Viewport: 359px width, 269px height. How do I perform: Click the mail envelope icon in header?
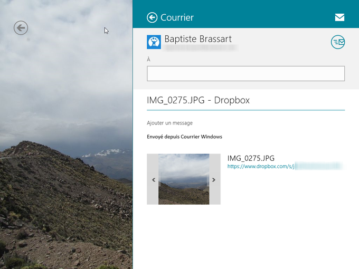(x=339, y=17)
